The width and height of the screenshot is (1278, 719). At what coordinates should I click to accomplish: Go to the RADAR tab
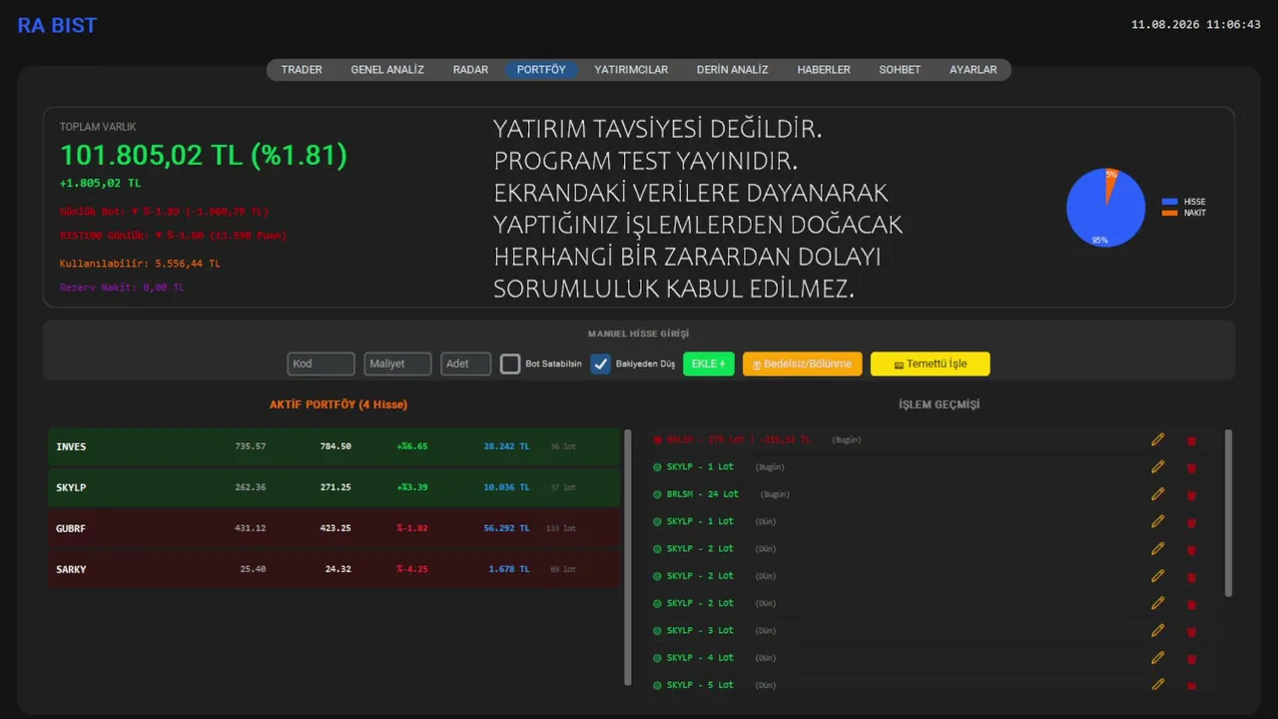pyautogui.click(x=470, y=70)
